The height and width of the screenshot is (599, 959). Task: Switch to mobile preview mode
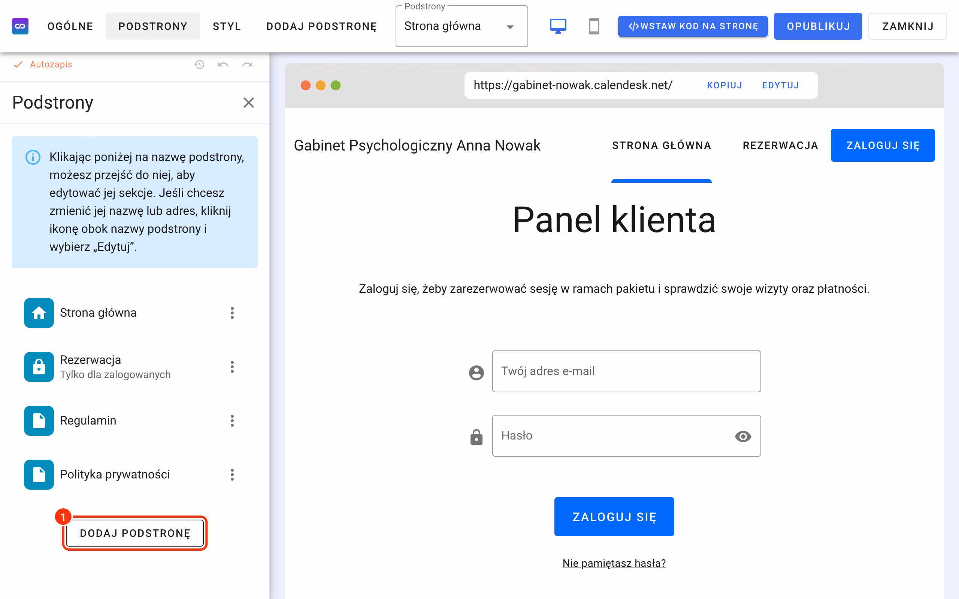point(594,26)
